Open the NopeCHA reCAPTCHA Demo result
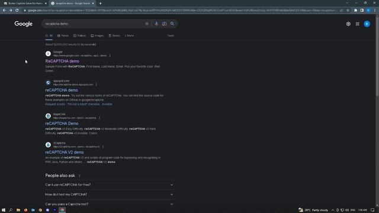The height and width of the screenshot is (213, 379). [x=62, y=124]
